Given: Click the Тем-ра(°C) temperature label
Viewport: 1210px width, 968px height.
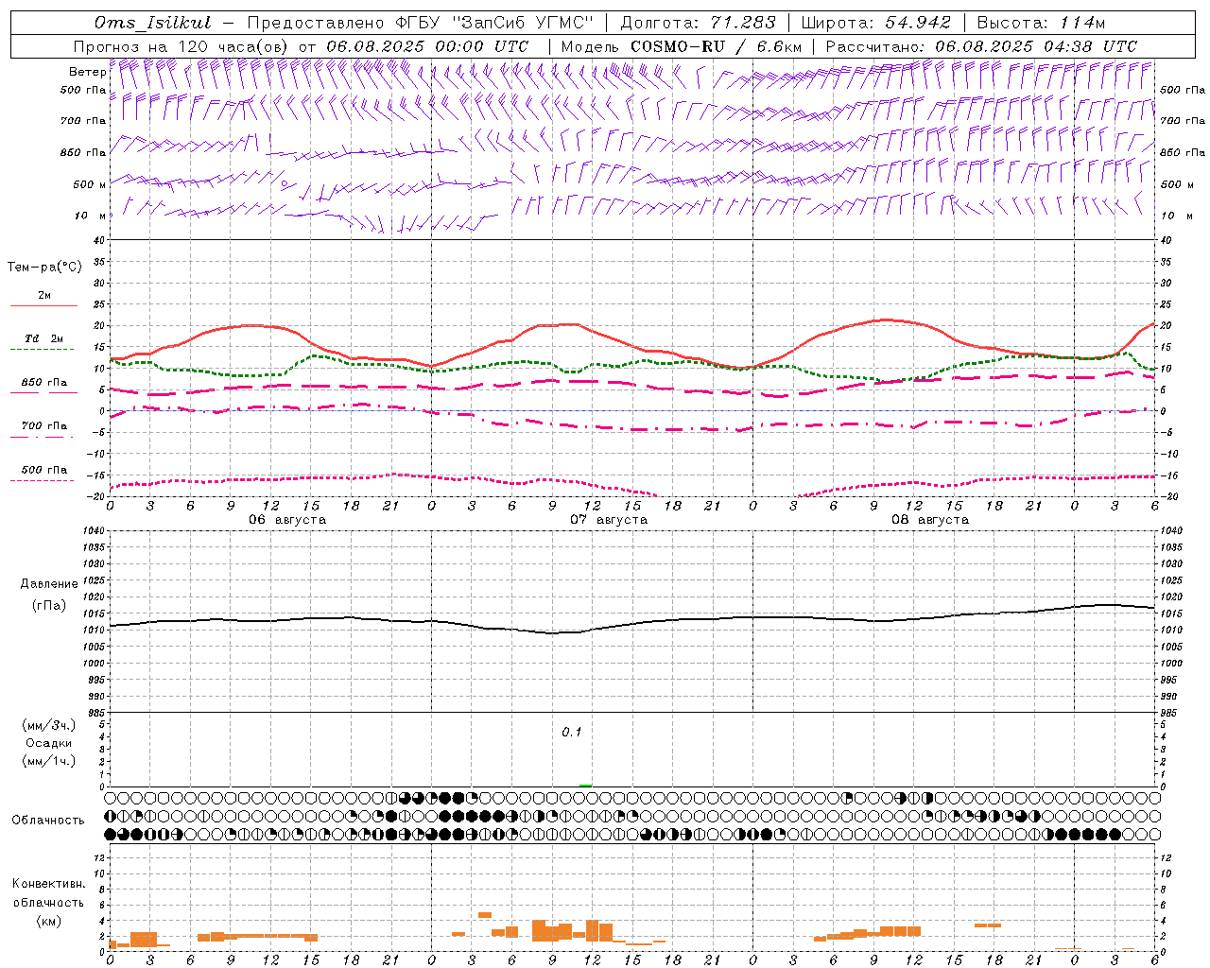Looking at the screenshot, I should [x=44, y=268].
